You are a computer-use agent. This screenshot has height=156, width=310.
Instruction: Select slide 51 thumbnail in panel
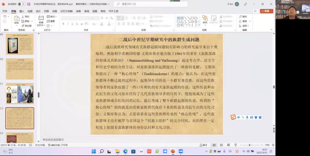pyautogui.click(x=20, y=93)
